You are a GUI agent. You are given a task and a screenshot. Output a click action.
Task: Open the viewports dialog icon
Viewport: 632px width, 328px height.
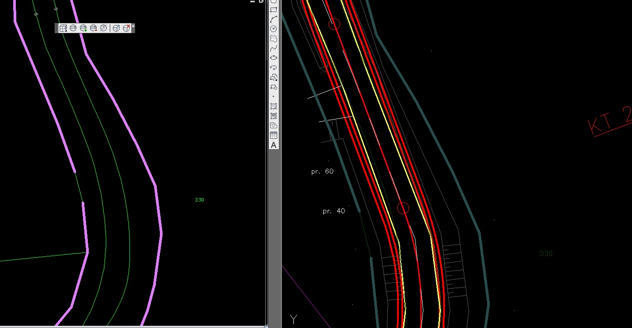click(63, 28)
